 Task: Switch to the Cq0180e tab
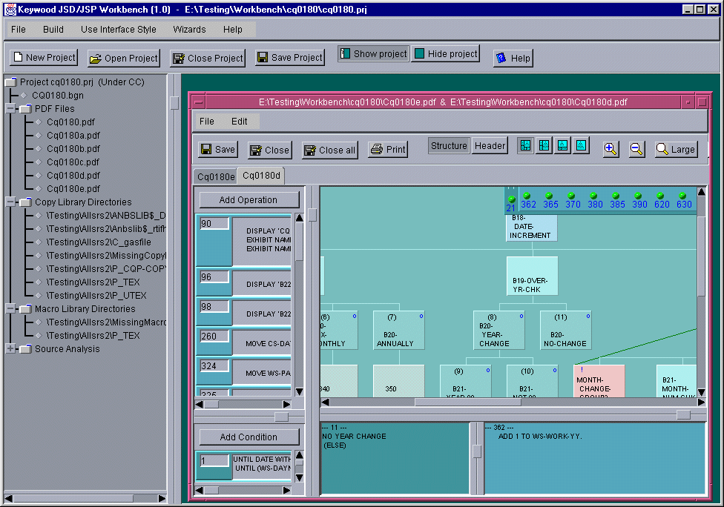point(216,176)
